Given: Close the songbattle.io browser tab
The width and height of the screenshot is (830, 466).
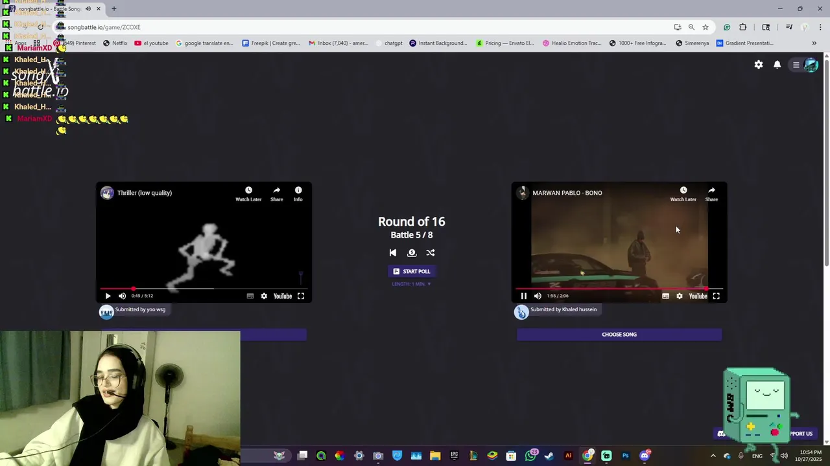Looking at the screenshot, I should [99, 9].
